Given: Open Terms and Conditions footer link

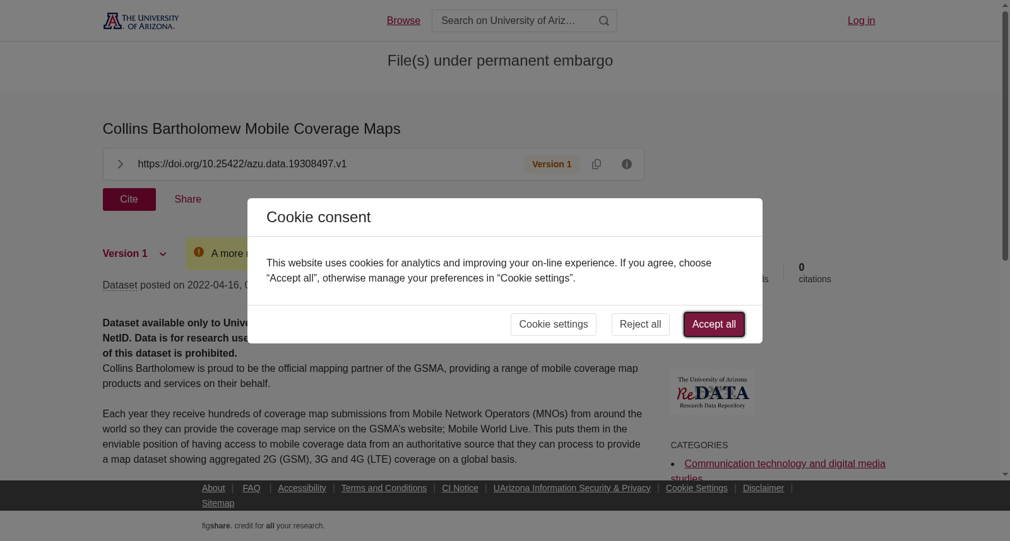Looking at the screenshot, I should 384,488.
